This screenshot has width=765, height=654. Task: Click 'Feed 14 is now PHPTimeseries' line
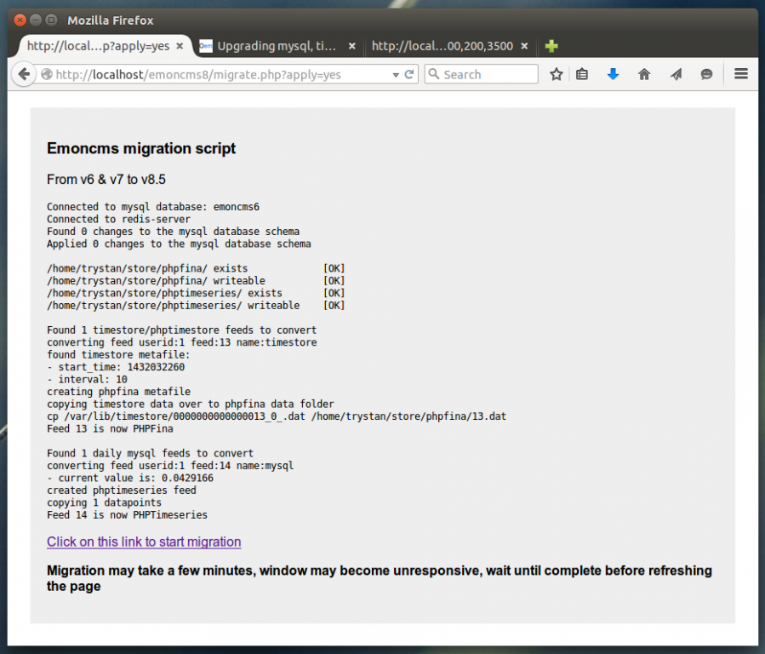[x=128, y=515]
